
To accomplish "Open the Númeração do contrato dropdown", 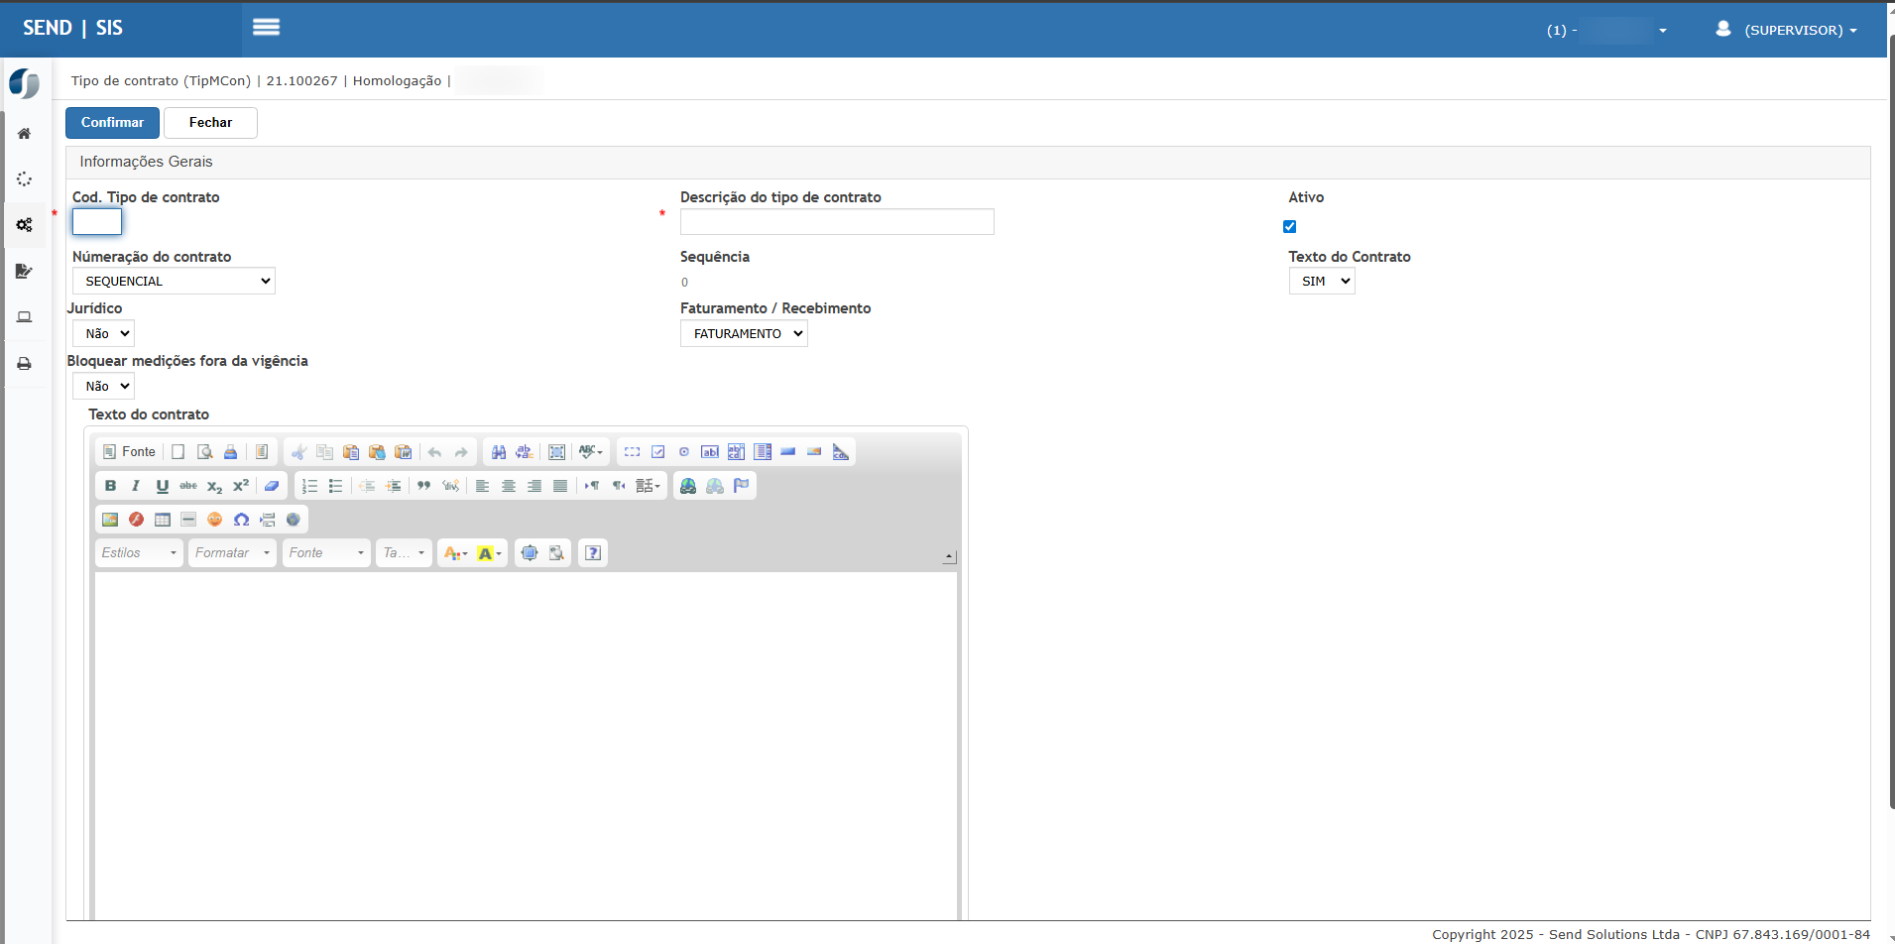I will coord(174,282).
